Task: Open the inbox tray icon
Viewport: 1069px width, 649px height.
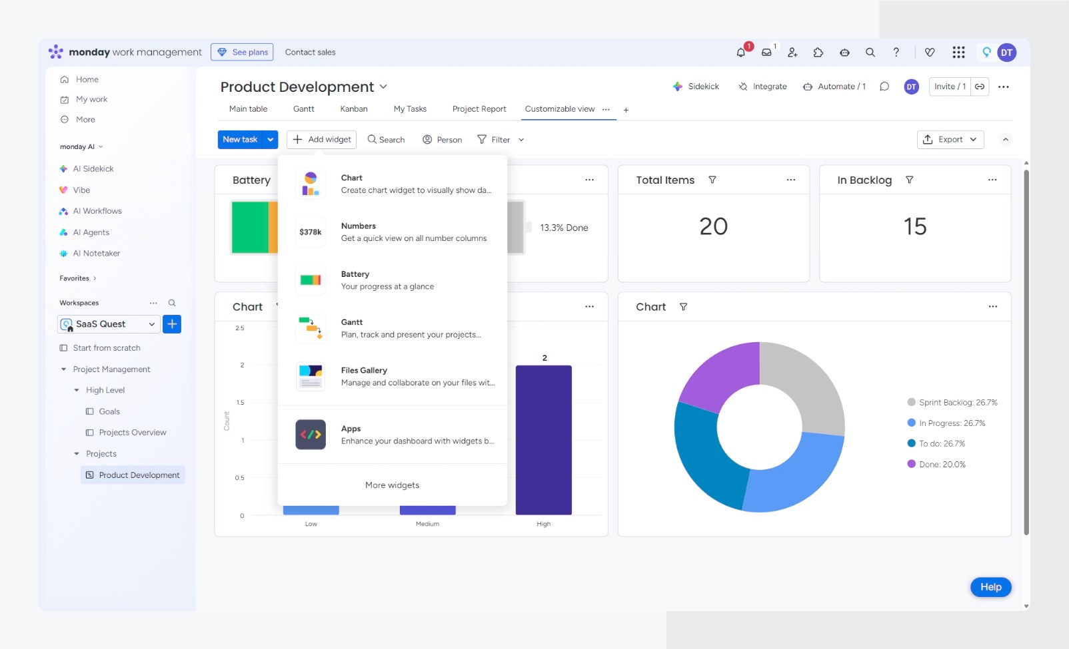Action: 767,52
